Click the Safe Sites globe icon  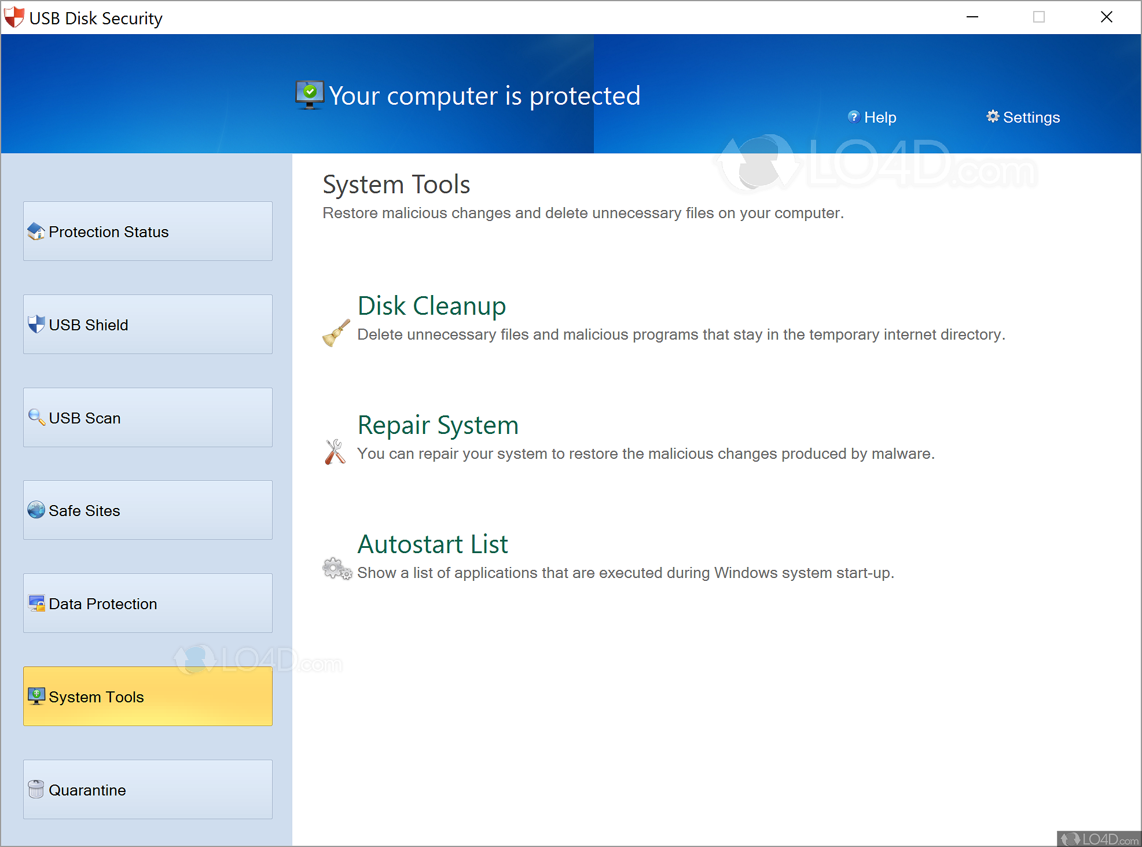click(x=36, y=510)
